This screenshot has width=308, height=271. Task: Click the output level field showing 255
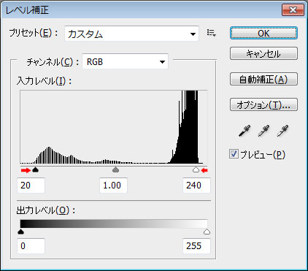196,246
